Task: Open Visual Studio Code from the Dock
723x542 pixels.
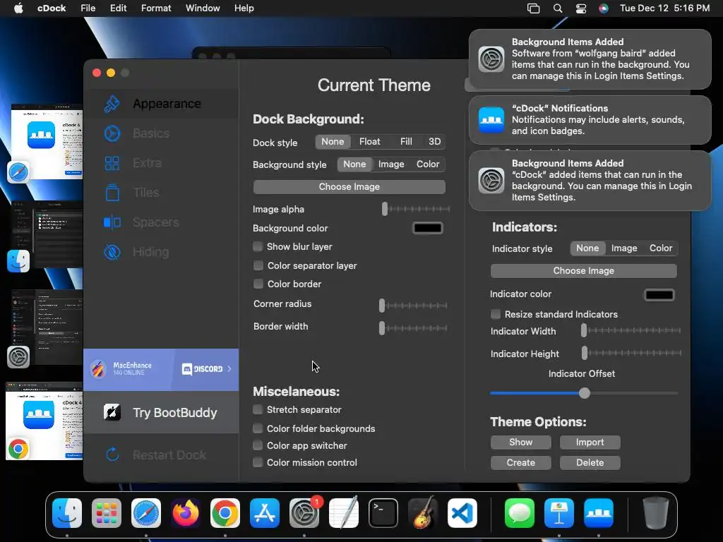Action: click(462, 513)
